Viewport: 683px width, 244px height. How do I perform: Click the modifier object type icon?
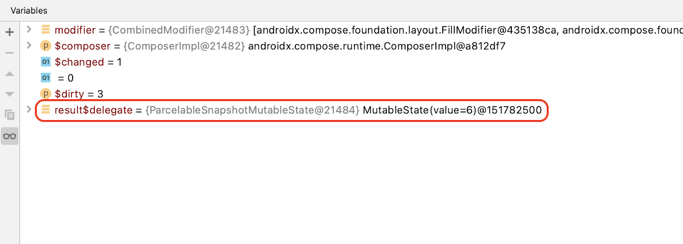[x=46, y=29]
